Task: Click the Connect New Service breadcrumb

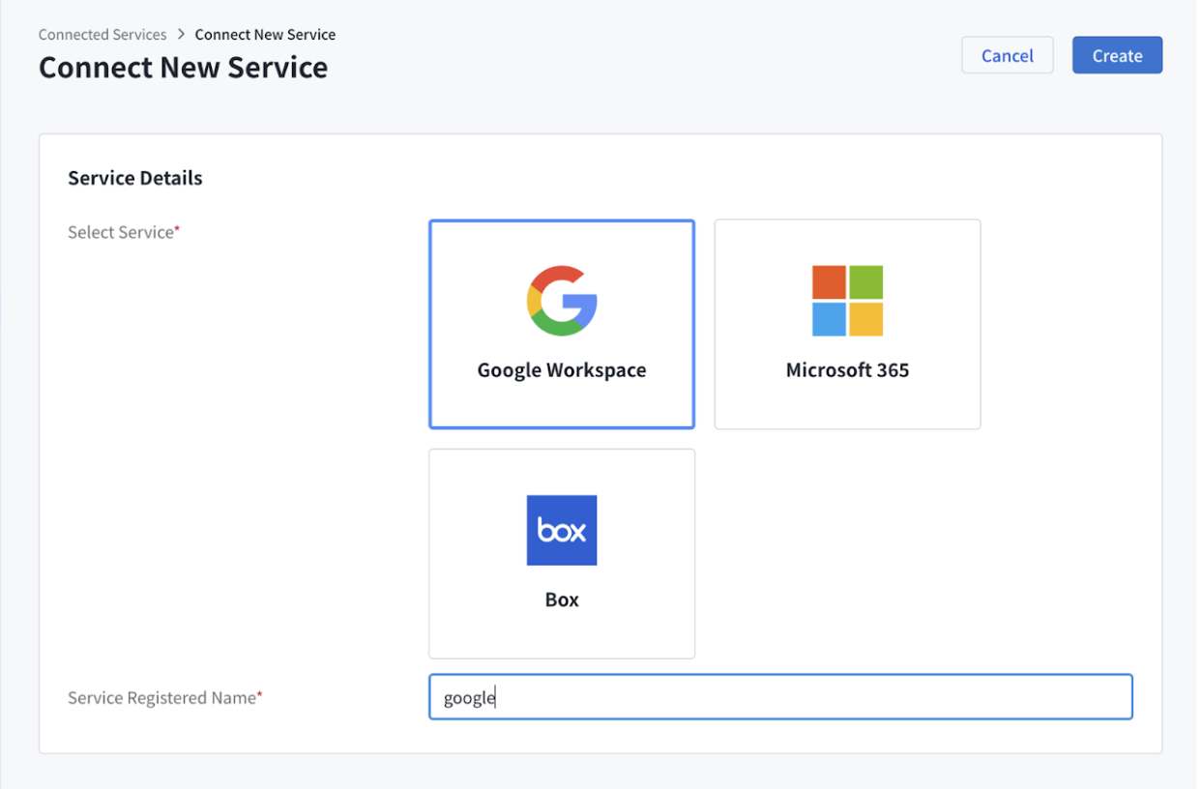Action: coord(265,34)
